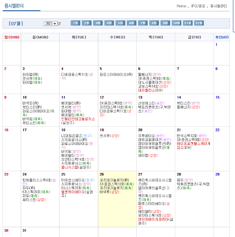Open 와이랩(상장) on July 20
The width and height of the screenshot is (235, 237).
pyautogui.click(x=148, y=155)
